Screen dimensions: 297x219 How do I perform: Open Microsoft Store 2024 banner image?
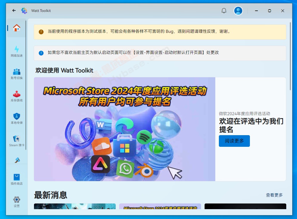pos(125,129)
